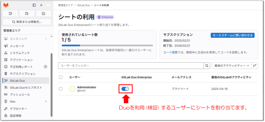265x122 pixels.
Task: Click the anchor icon beside システムフック
Action: (x=6, y=53)
